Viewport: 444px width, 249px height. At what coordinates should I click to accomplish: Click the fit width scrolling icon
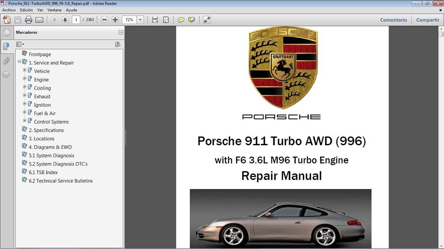click(x=155, y=20)
